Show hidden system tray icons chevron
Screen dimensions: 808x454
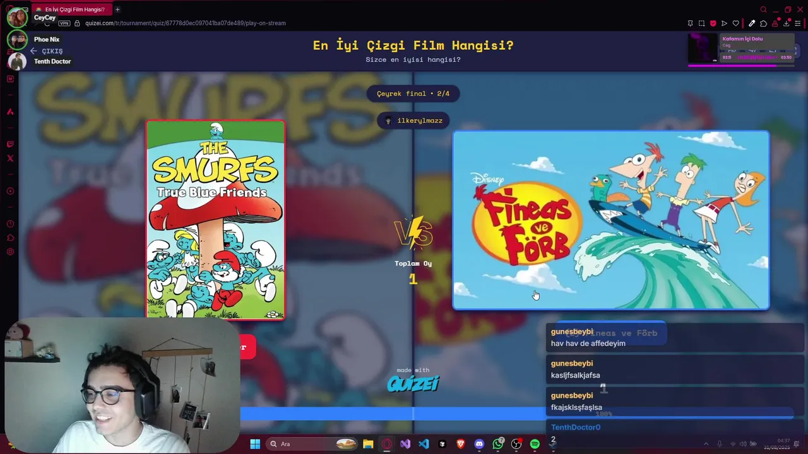coord(706,444)
